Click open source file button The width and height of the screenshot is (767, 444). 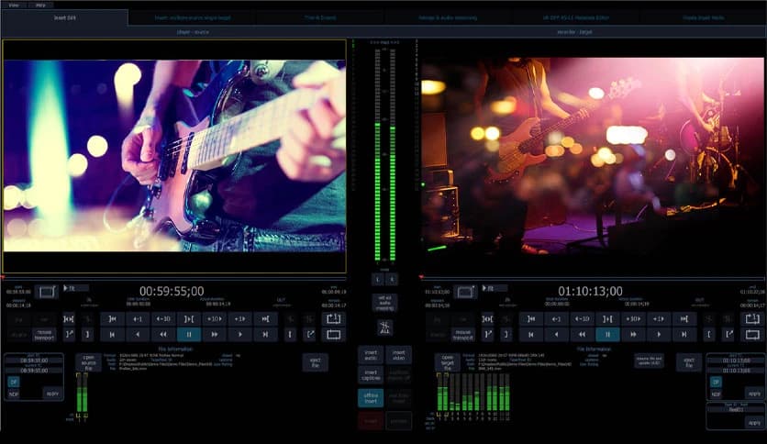[89, 362]
